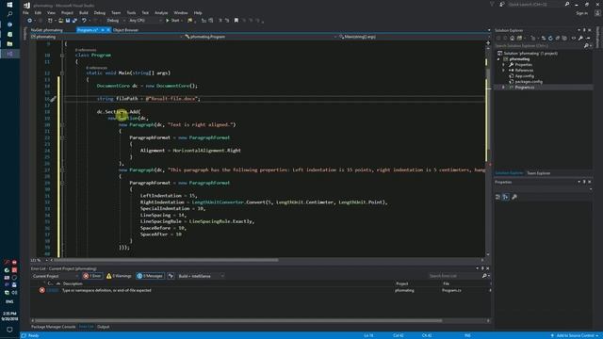Click the Open File toolbar icon
Viewport: 603px width, 339px height.
click(x=60, y=21)
